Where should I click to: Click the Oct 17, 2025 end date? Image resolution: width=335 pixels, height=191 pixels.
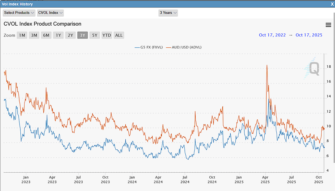(x=309, y=35)
